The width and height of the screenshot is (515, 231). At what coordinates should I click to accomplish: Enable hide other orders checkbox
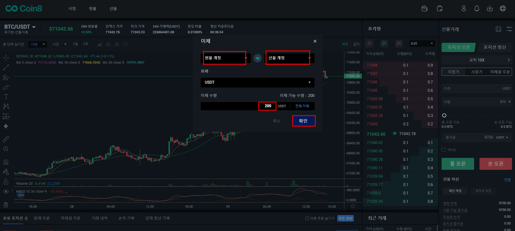[307, 218]
